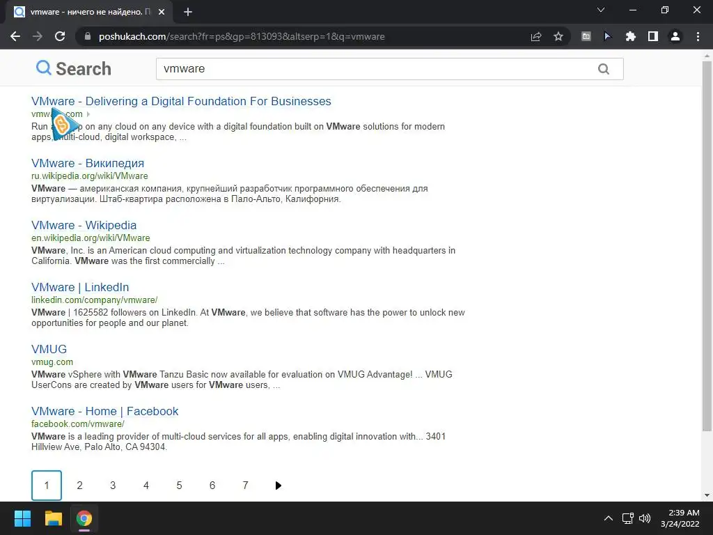Click facebook.com/vmware/ URL text
Screen dimensions: 713x535
click(78, 424)
